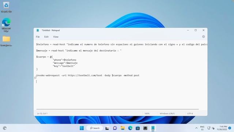
Task: Open the Chat app in taskbar
Action: (115, 128)
